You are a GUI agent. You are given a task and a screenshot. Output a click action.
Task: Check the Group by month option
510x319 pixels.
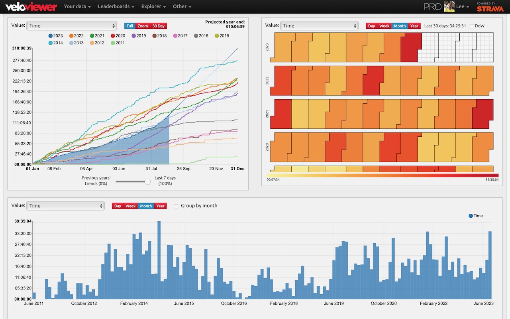(176, 206)
